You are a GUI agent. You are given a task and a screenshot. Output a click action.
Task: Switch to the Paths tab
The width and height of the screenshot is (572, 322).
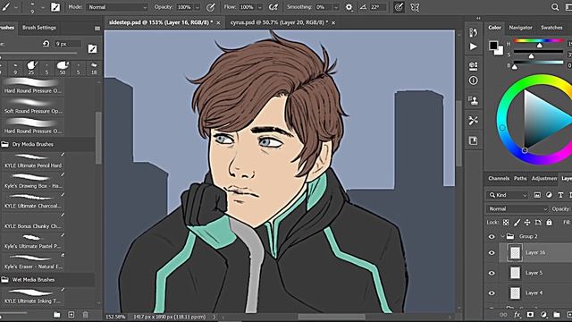point(520,178)
